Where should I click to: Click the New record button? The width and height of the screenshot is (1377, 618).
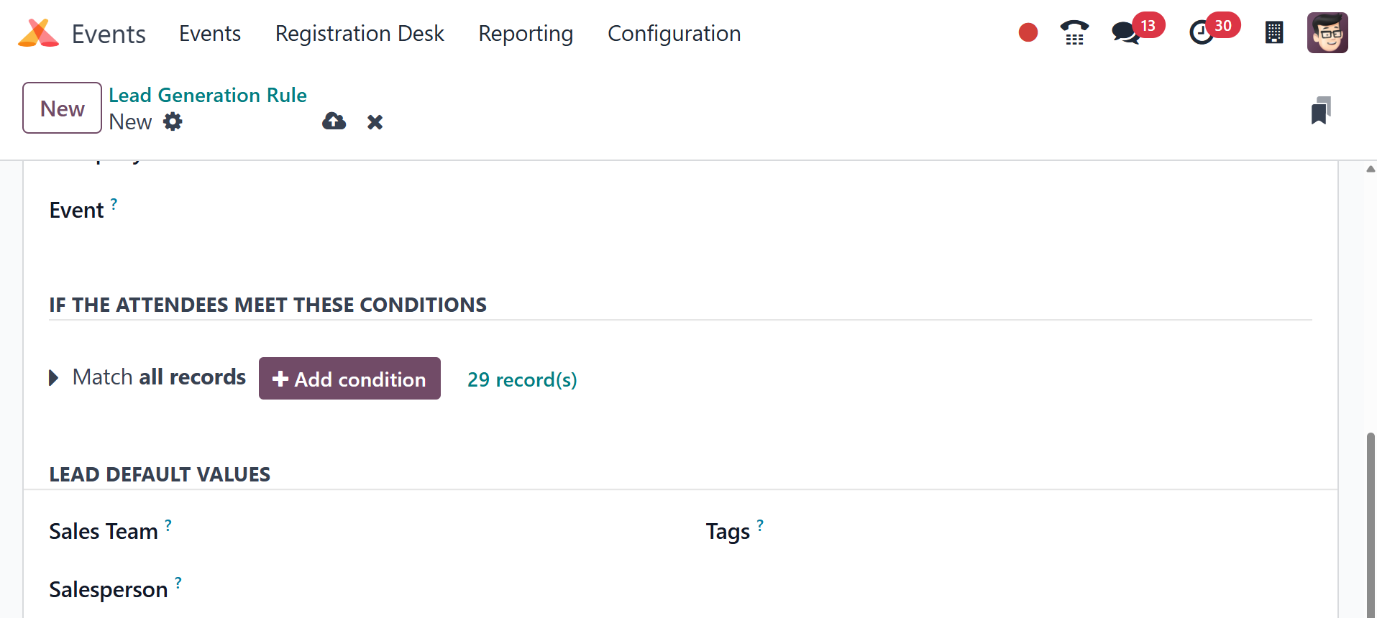click(62, 108)
